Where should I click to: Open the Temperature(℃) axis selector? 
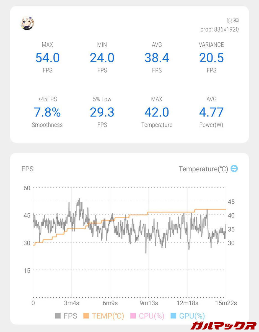(x=203, y=169)
